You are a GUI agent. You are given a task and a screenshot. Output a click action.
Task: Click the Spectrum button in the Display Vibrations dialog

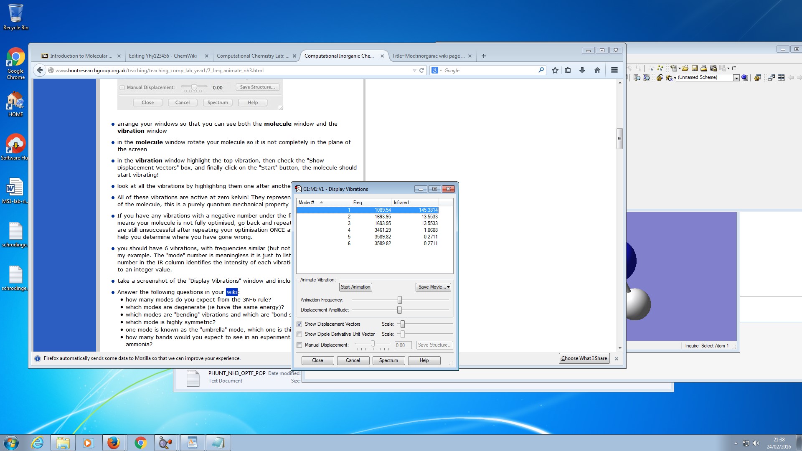click(x=388, y=360)
